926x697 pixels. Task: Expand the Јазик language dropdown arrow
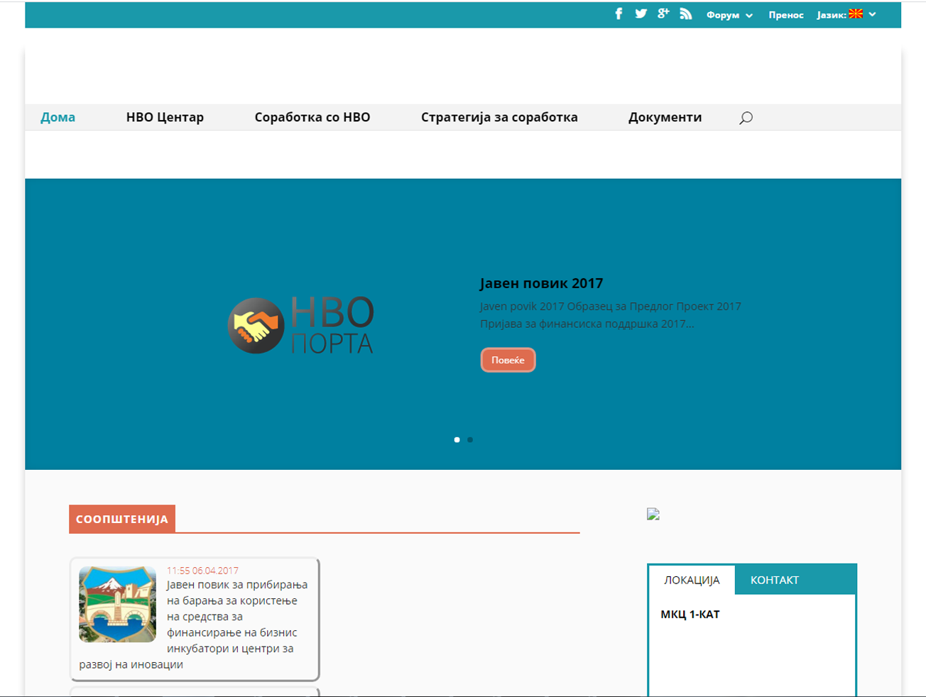873,14
